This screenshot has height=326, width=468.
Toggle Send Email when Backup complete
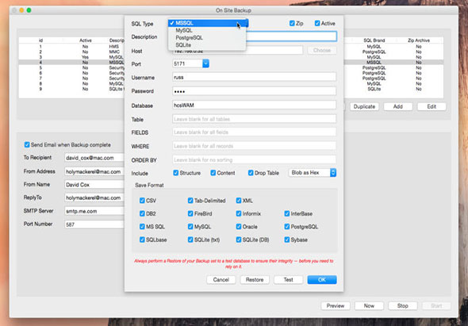(x=27, y=145)
